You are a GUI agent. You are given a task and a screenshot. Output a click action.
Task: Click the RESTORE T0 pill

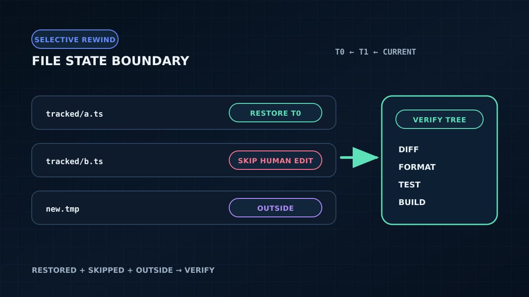pos(276,113)
